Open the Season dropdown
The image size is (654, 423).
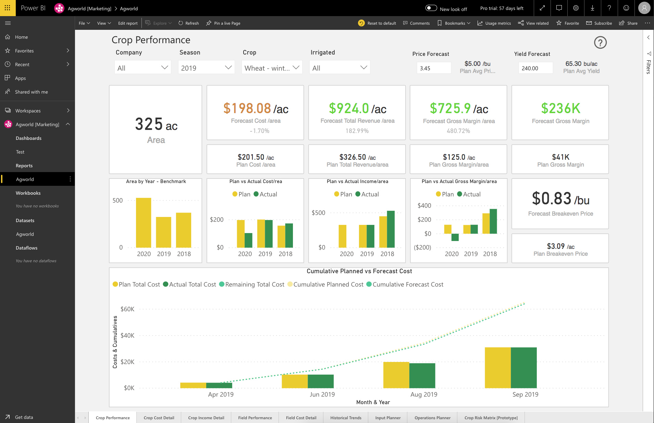206,68
